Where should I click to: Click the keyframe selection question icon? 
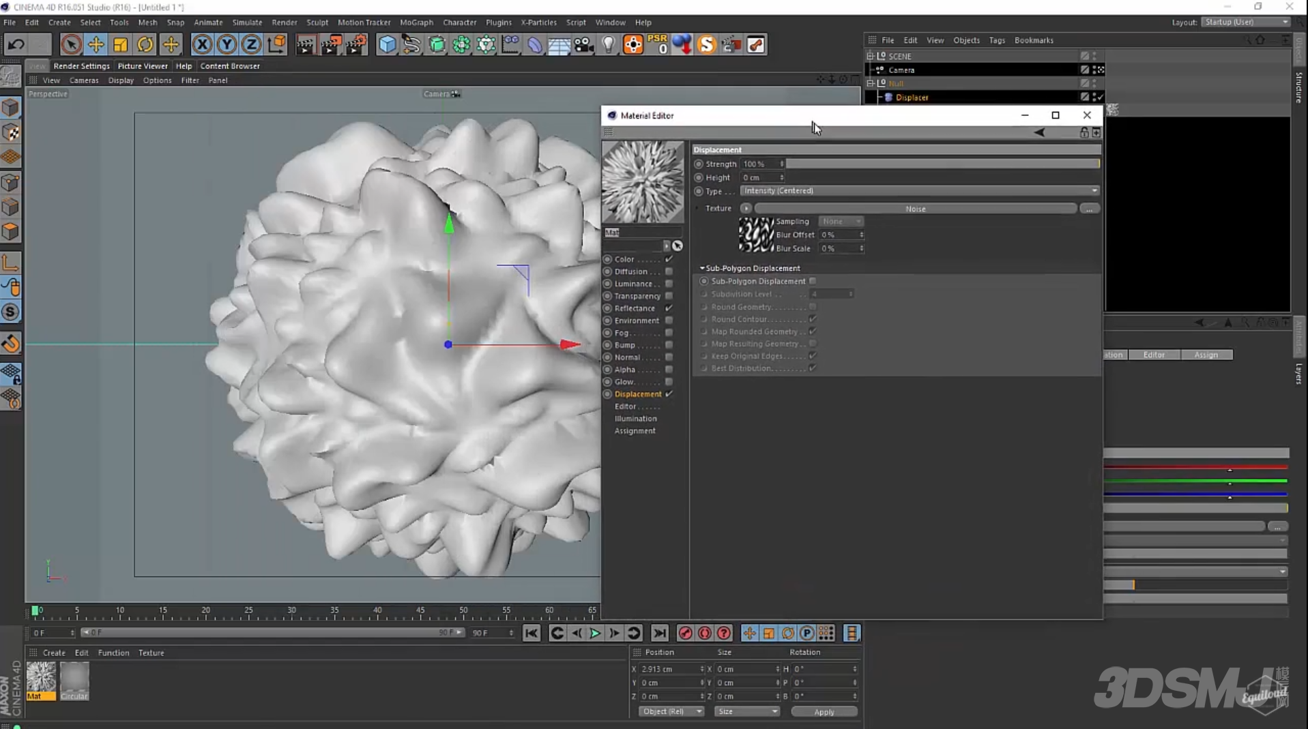[x=723, y=634]
